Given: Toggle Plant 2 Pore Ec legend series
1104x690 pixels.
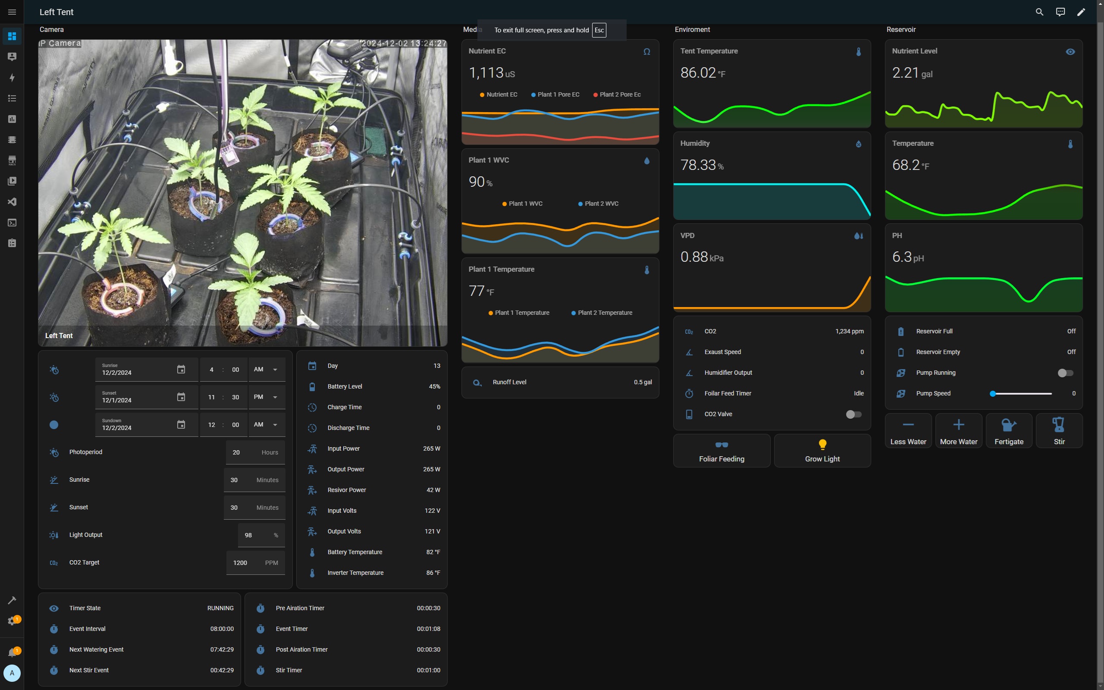Looking at the screenshot, I should point(617,94).
